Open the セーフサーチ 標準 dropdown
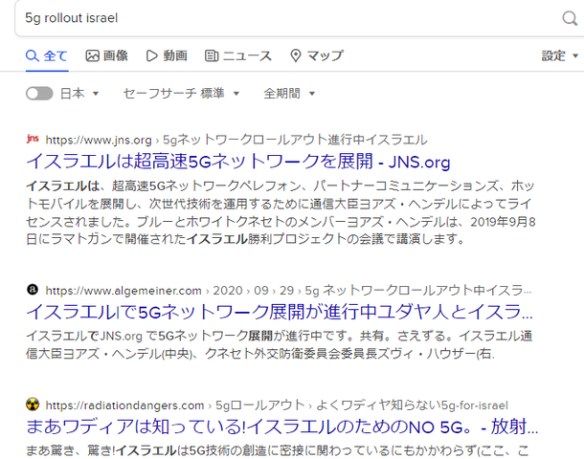The image size is (584, 459). tap(181, 94)
